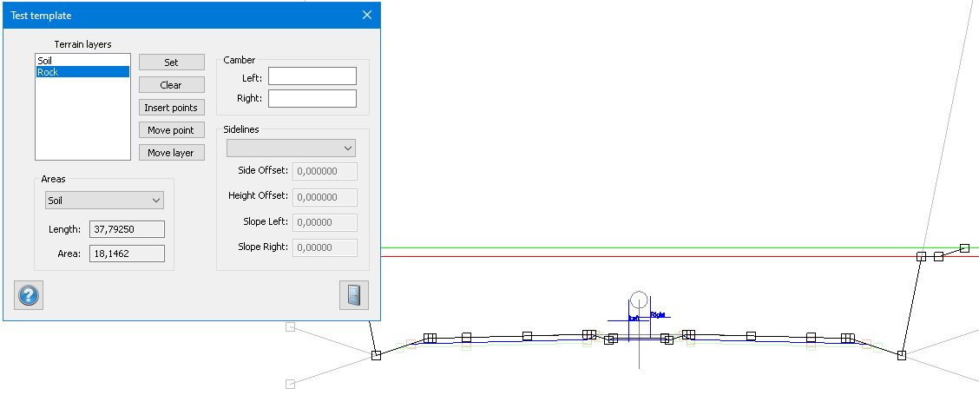This screenshot has width=979, height=415.
Task: Click the Move layer button
Action: pos(171,153)
